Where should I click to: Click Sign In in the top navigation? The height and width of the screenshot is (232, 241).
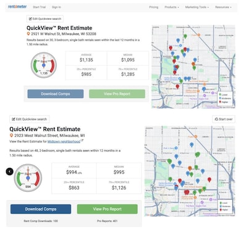pyautogui.click(x=56, y=7)
